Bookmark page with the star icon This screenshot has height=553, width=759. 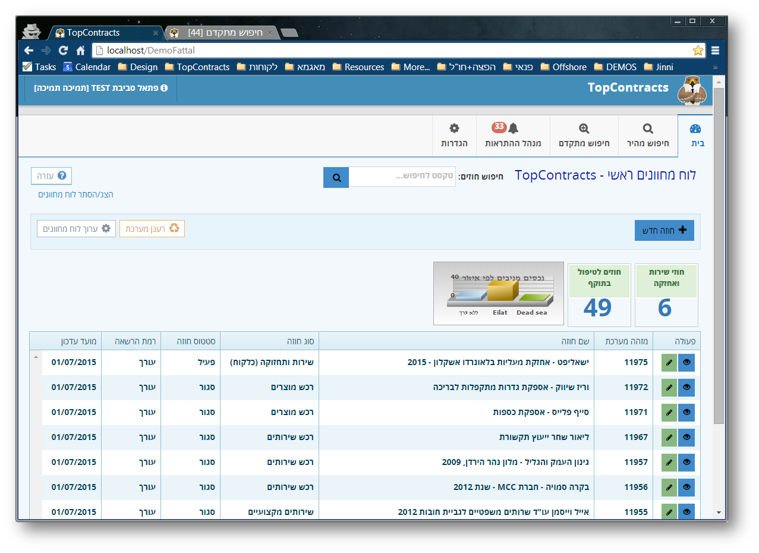[698, 51]
